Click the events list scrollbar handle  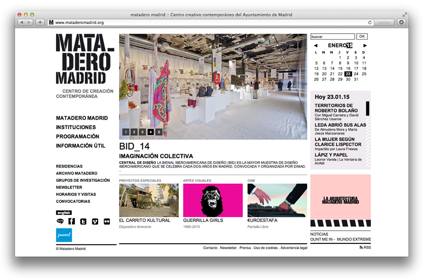368,108
